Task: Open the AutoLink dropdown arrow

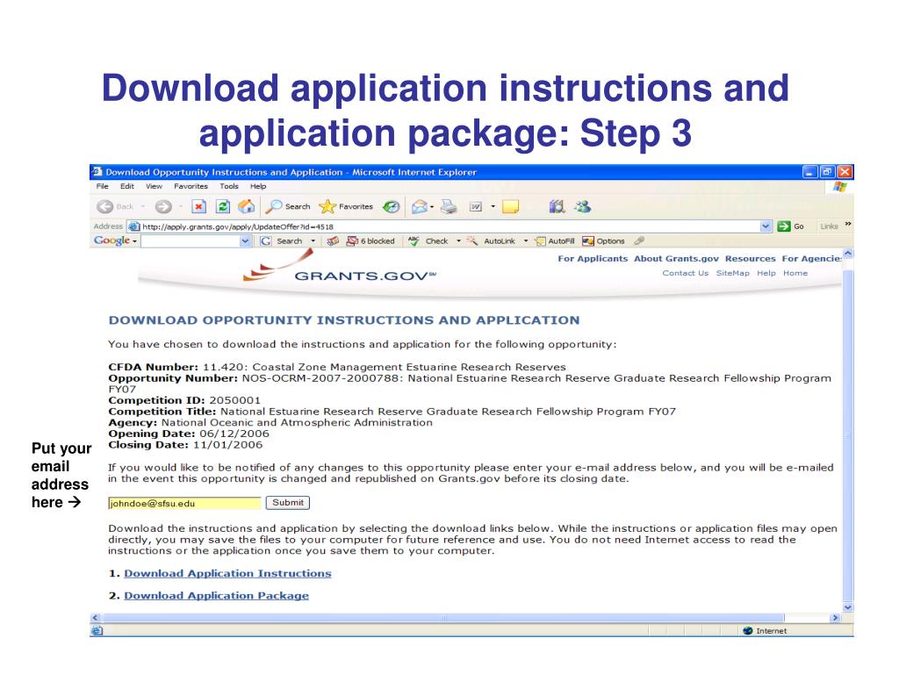Action: (x=525, y=241)
